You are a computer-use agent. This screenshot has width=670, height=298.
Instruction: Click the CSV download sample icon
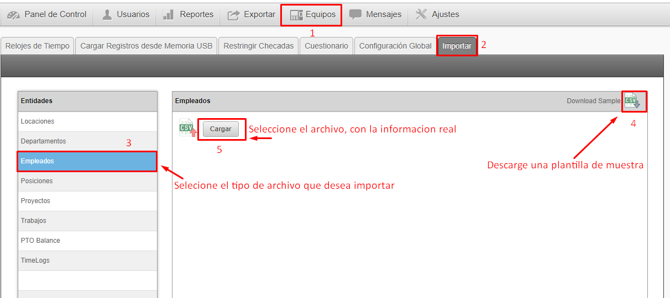pyautogui.click(x=632, y=100)
